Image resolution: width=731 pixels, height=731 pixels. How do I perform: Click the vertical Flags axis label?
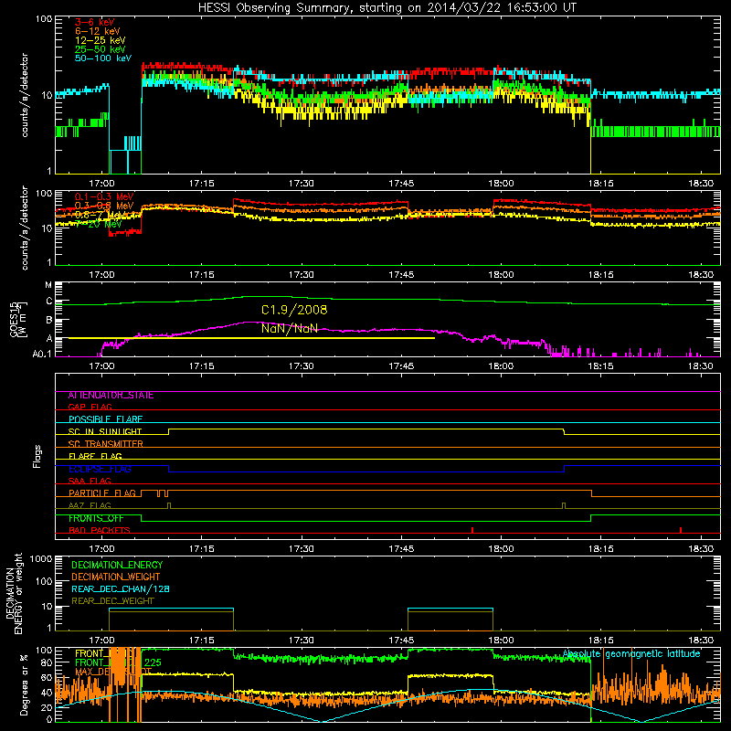coord(37,456)
